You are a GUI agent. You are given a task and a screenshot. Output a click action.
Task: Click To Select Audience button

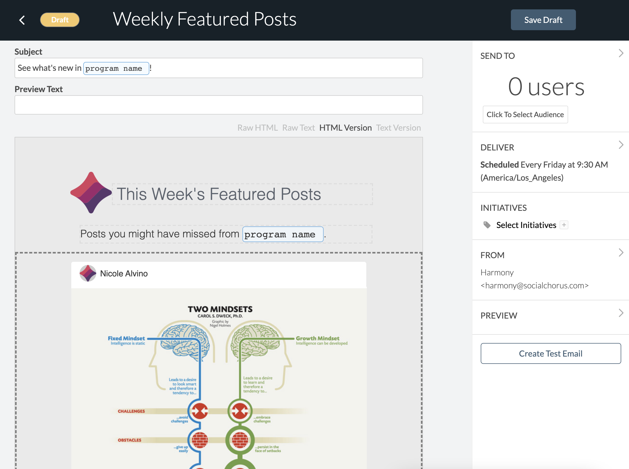click(x=525, y=115)
